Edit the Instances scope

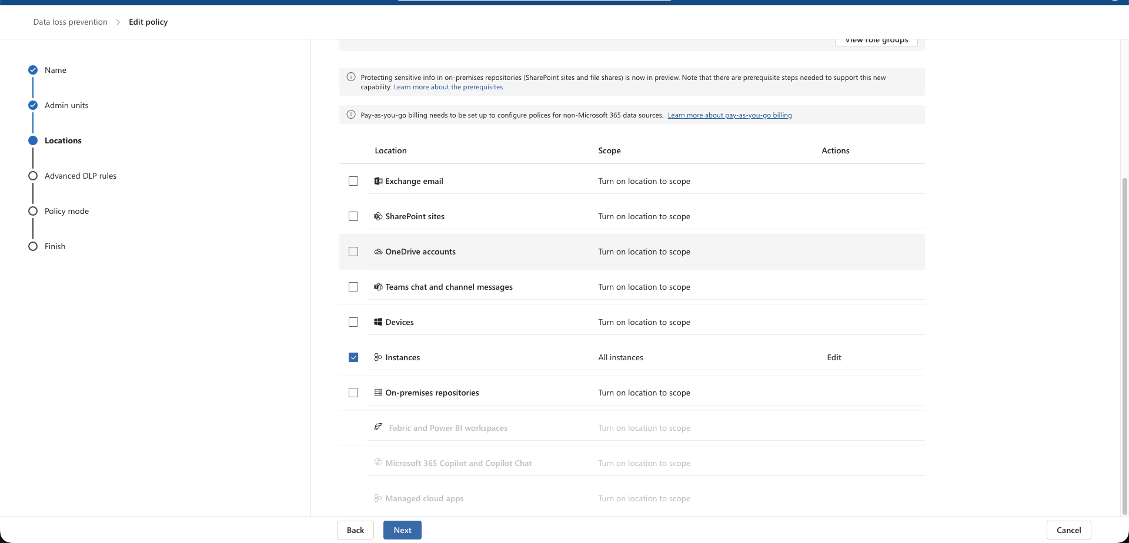(x=834, y=357)
